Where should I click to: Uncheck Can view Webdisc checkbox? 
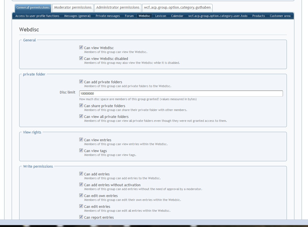[81, 48]
